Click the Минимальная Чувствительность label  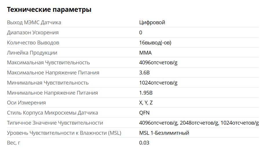(x=48, y=83)
